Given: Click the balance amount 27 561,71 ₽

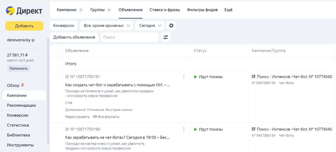Looking at the screenshot, I should coord(17,55).
